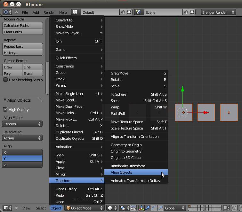Open the Relative To Active dropdown
Screen dimensions: 242x212
[x=22, y=138]
